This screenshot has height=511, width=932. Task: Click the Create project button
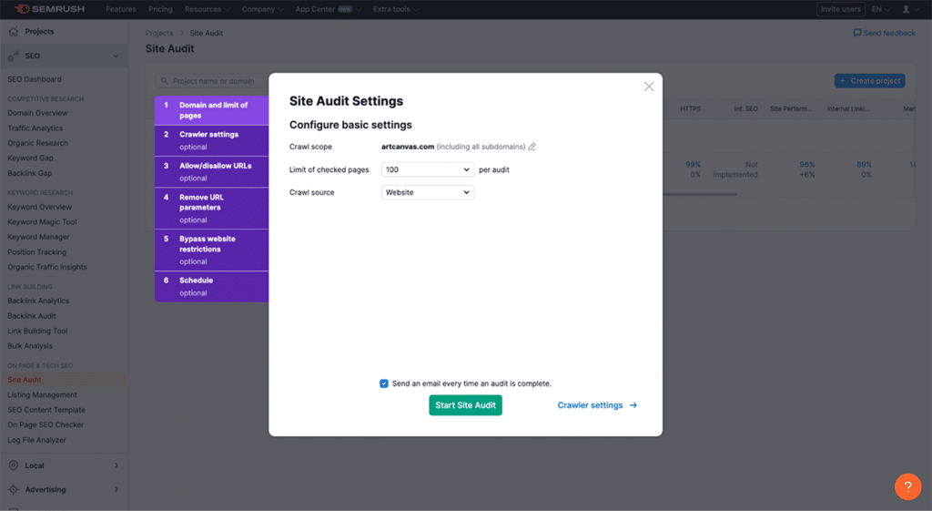[869, 81]
